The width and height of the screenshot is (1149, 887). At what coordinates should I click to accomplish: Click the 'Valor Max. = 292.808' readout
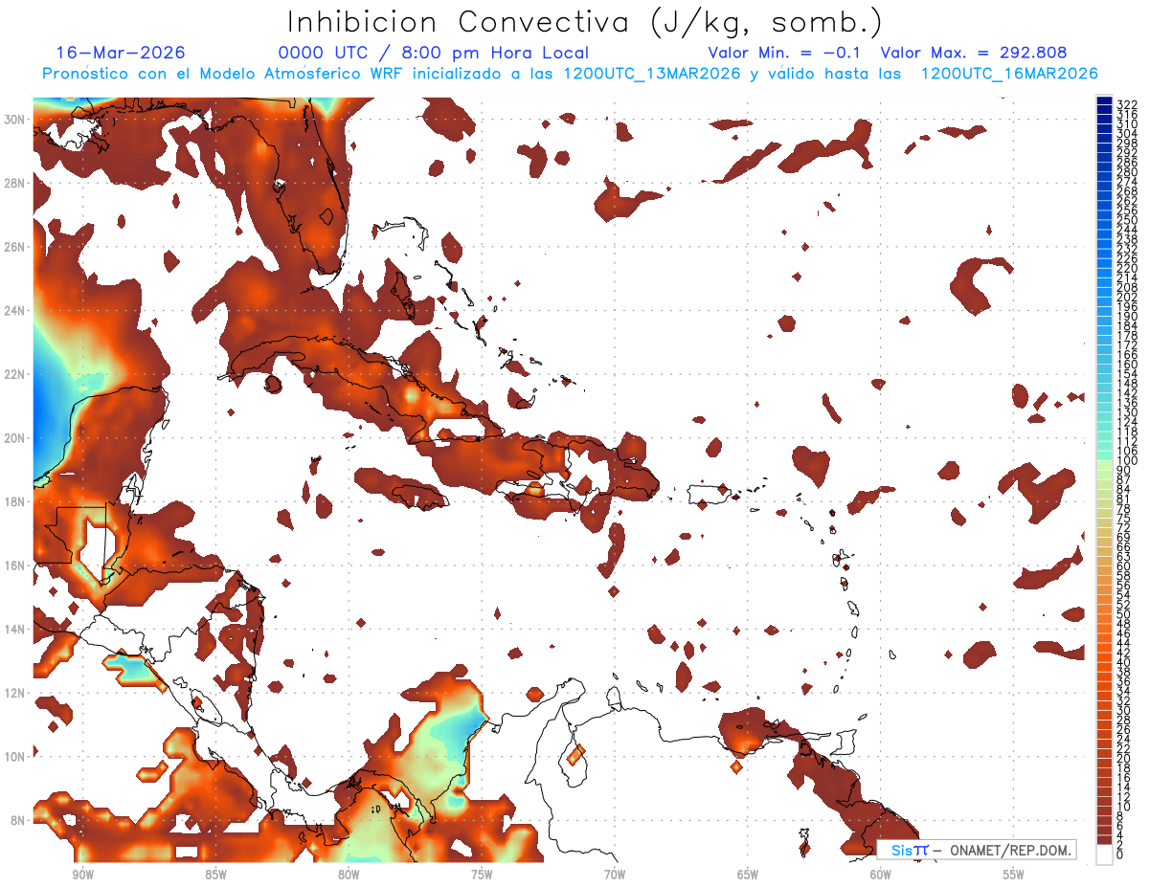(974, 53)
